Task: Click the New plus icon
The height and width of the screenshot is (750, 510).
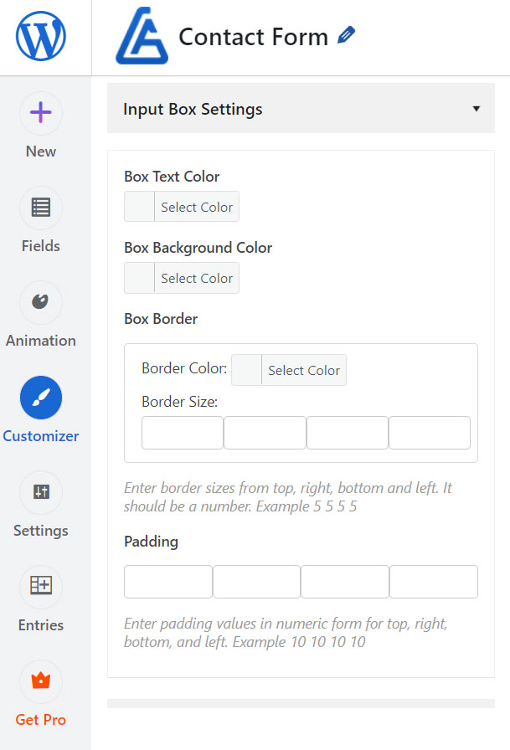Action: coord(41,113)
